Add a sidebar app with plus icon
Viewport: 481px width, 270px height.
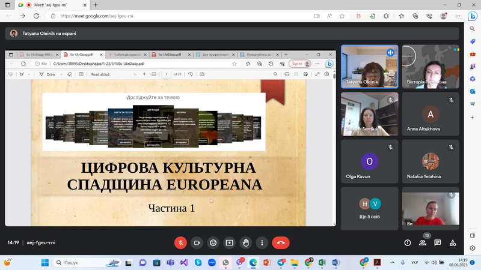tap(473, 117)
